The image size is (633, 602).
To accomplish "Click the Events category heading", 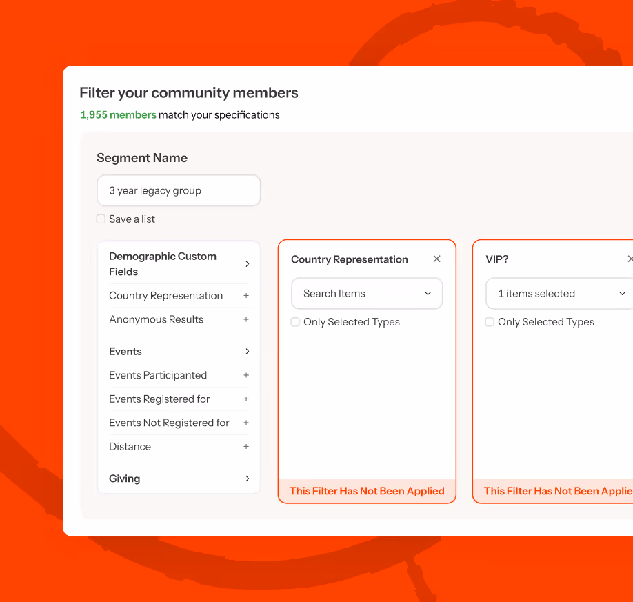I will pos(125,351).
